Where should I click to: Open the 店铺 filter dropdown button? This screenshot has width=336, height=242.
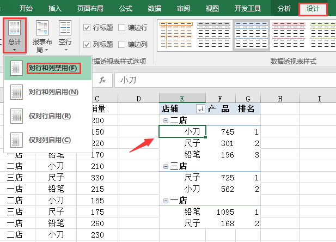coord(200,108)
